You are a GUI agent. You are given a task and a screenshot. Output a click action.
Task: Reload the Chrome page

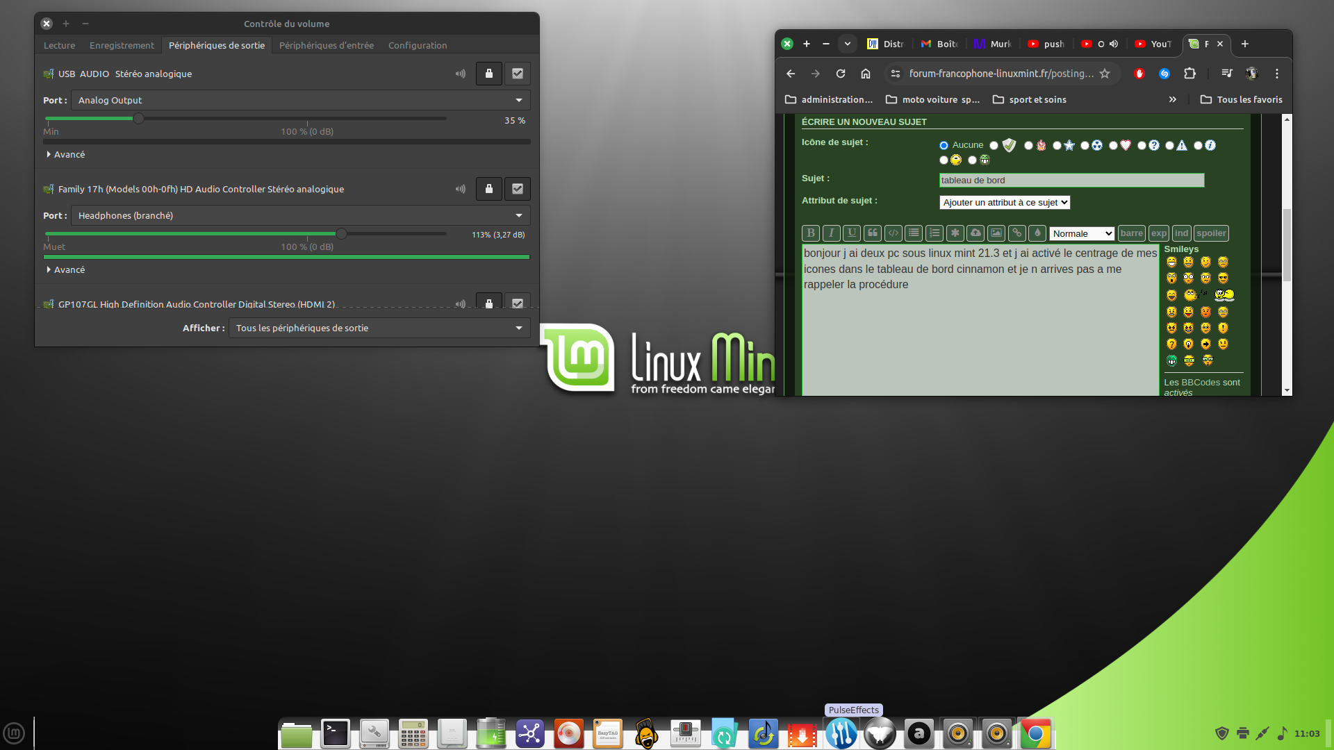[x=841, y=74]
